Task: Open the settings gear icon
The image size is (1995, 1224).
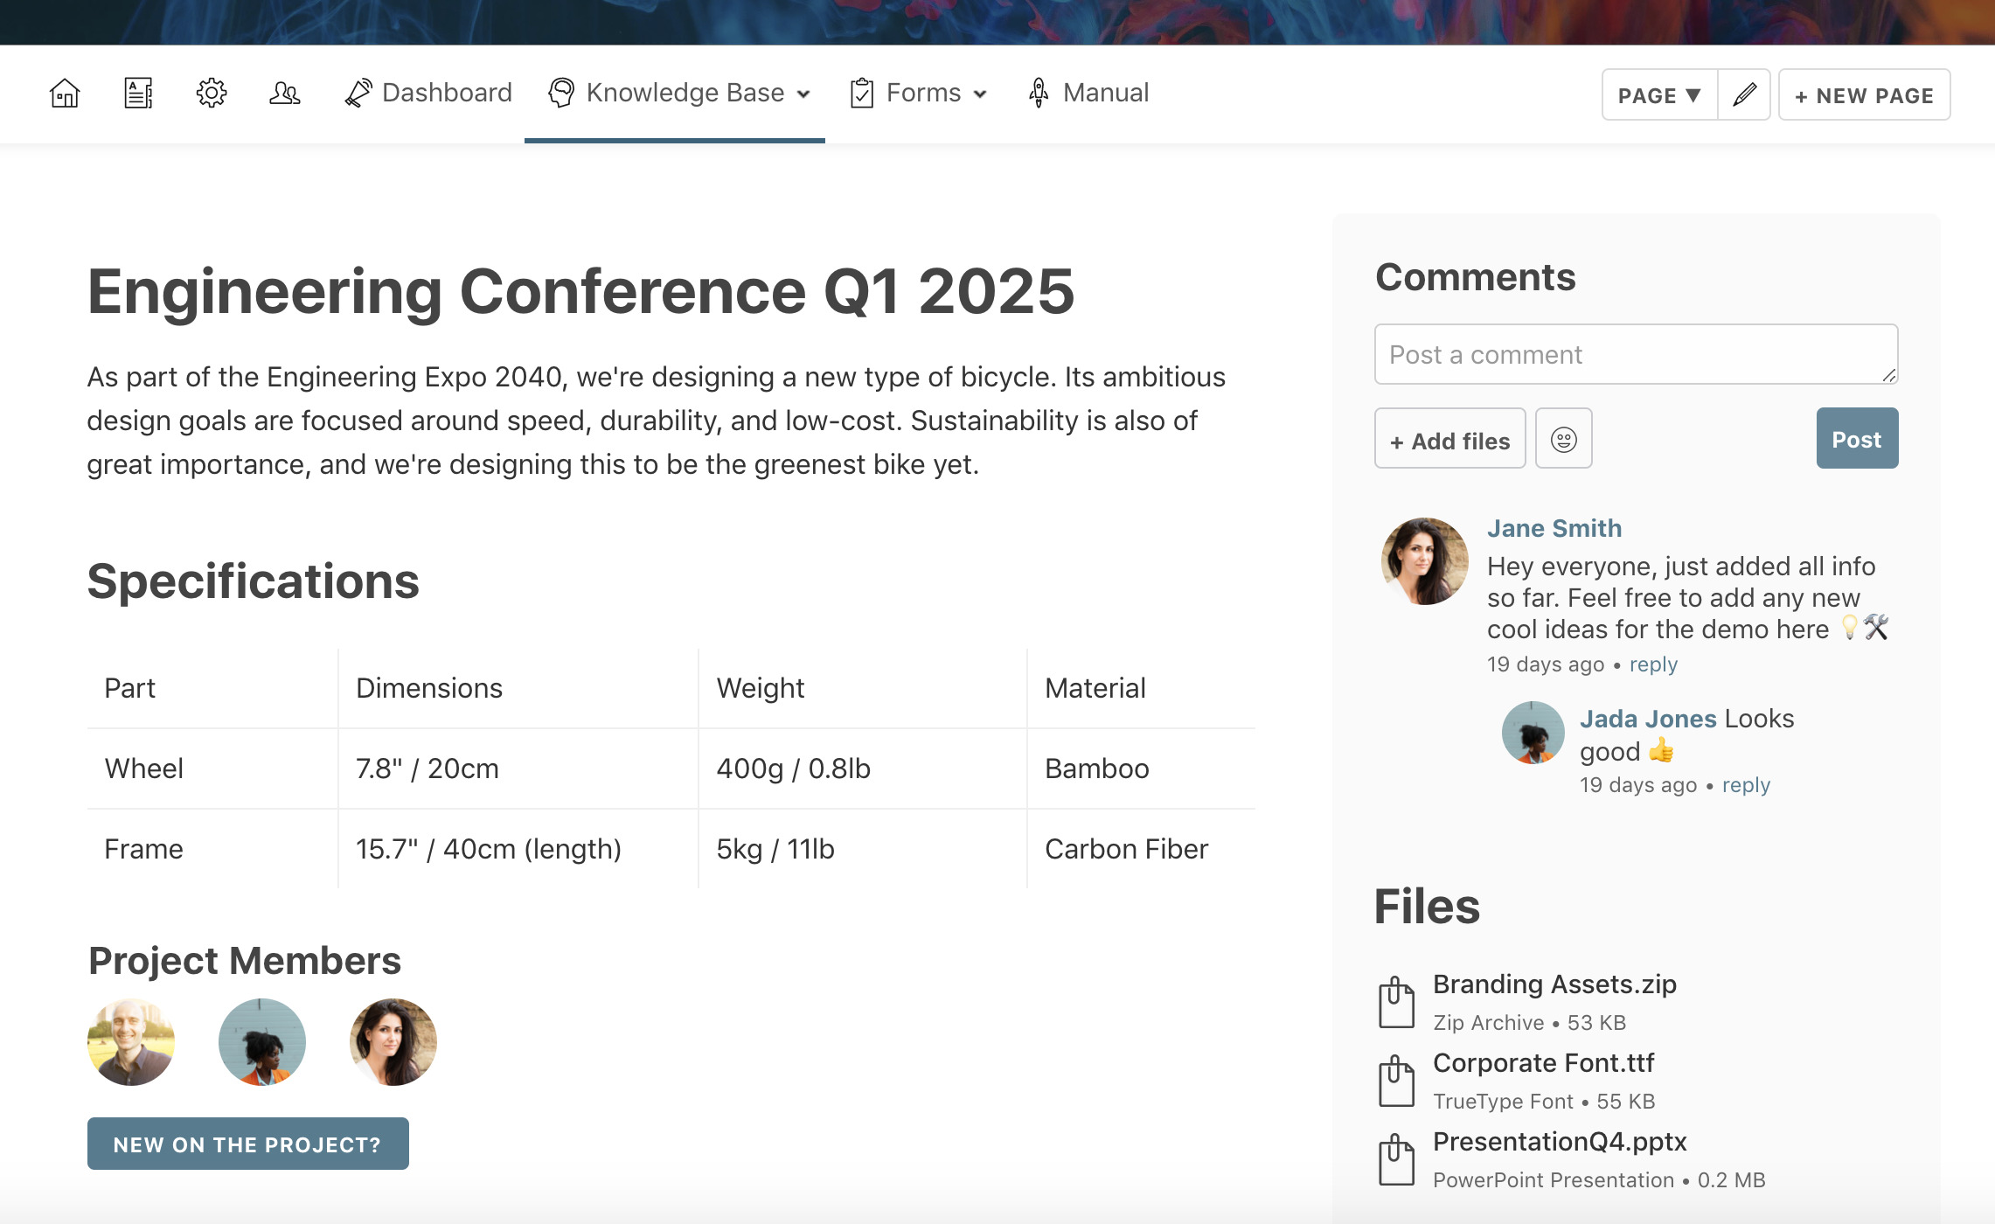Action: (x=212, y=93)
